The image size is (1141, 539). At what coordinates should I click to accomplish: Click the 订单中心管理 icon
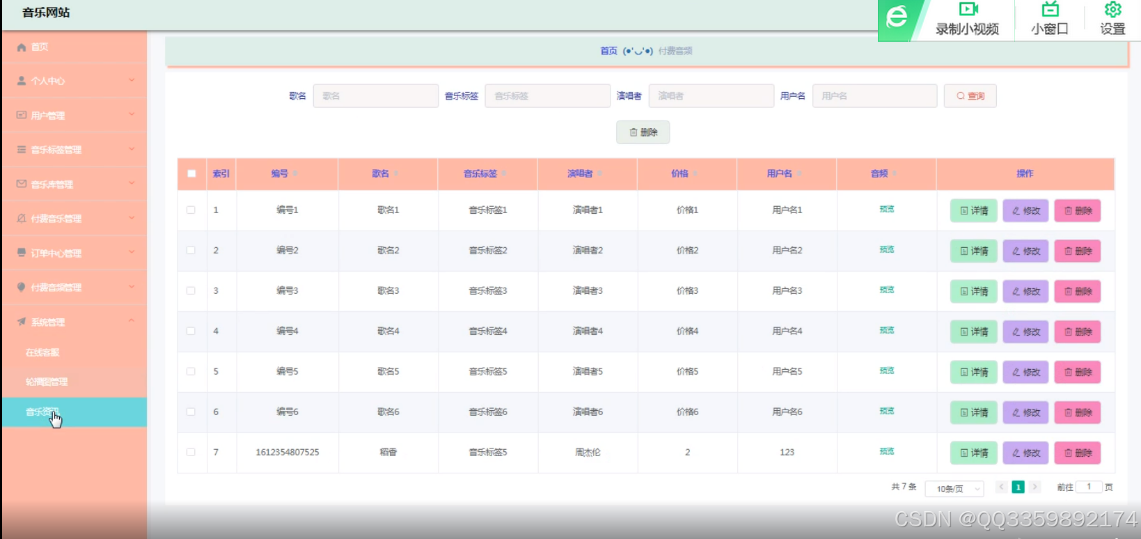tap(22, 253)
